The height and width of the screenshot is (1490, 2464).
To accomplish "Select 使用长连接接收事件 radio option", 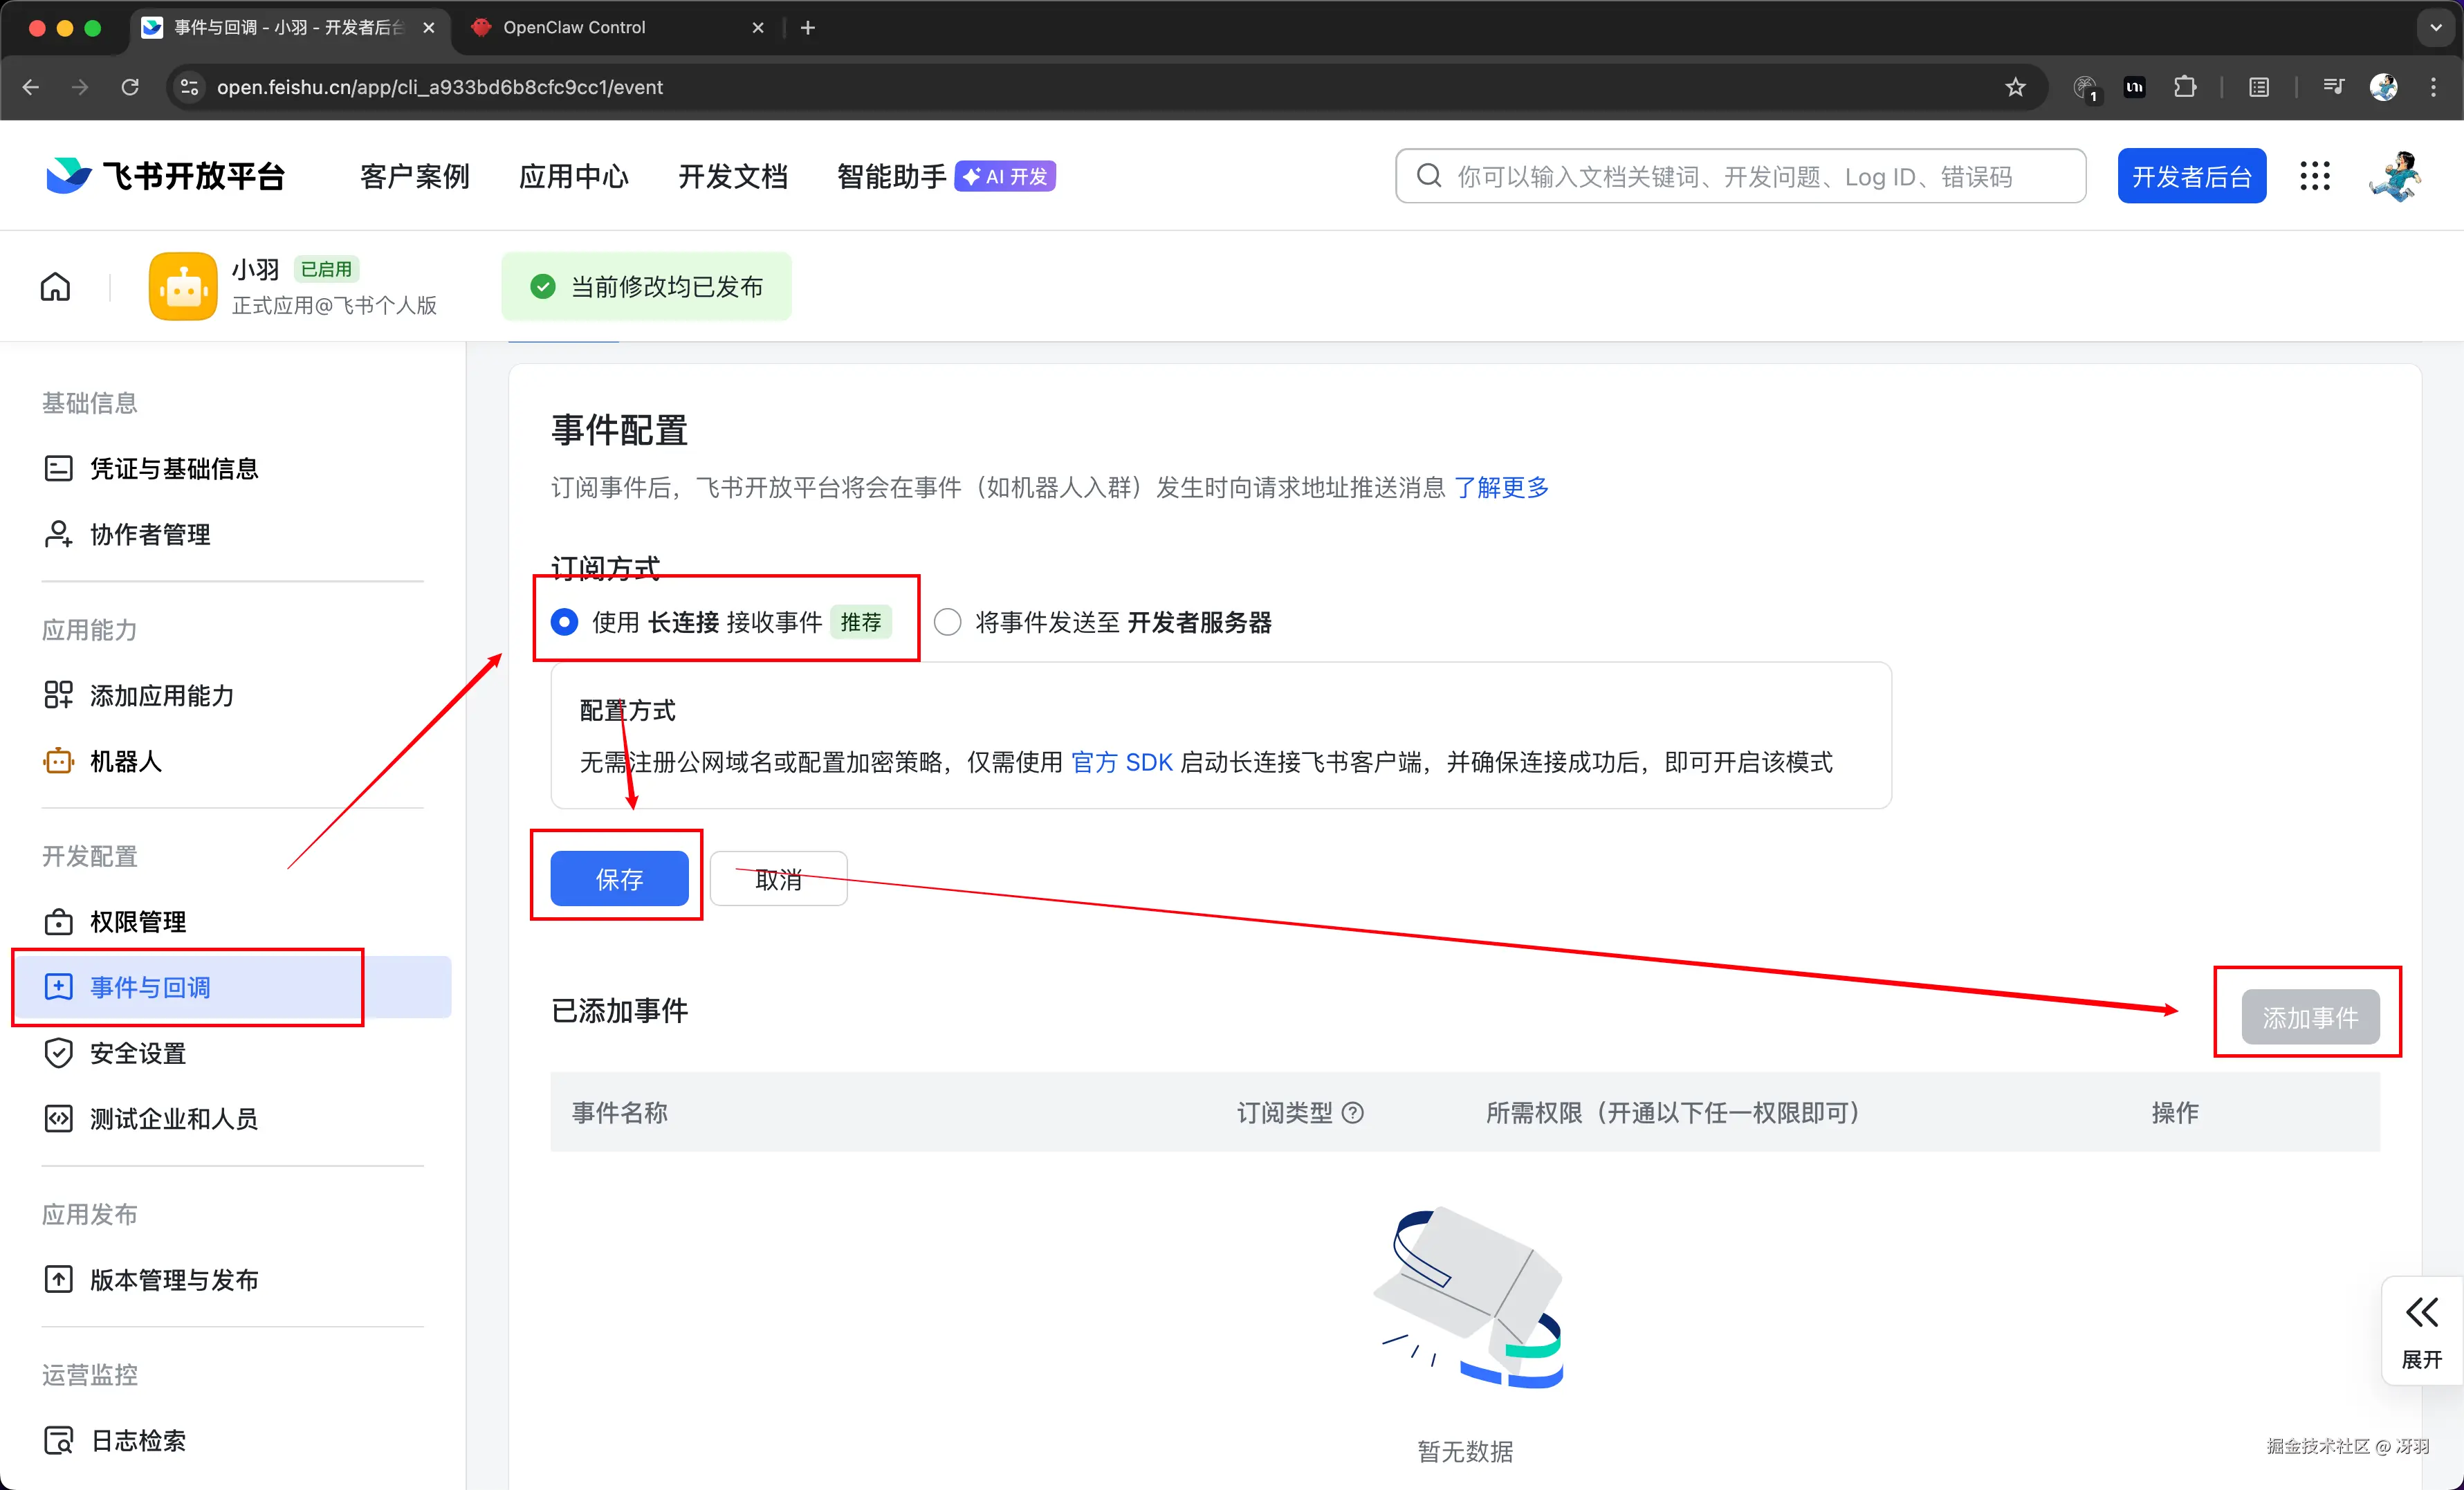I will click(564, 622).
